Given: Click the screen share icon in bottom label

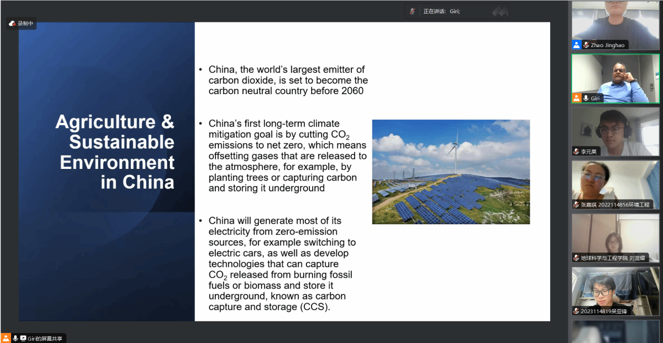Looking at the screenshot, I should [23, 338].
